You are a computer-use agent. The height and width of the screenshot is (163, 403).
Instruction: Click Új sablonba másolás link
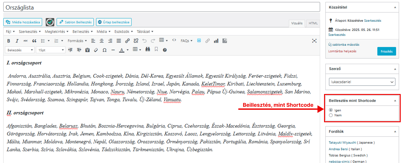pyautogui.click(x=344, y=44)
